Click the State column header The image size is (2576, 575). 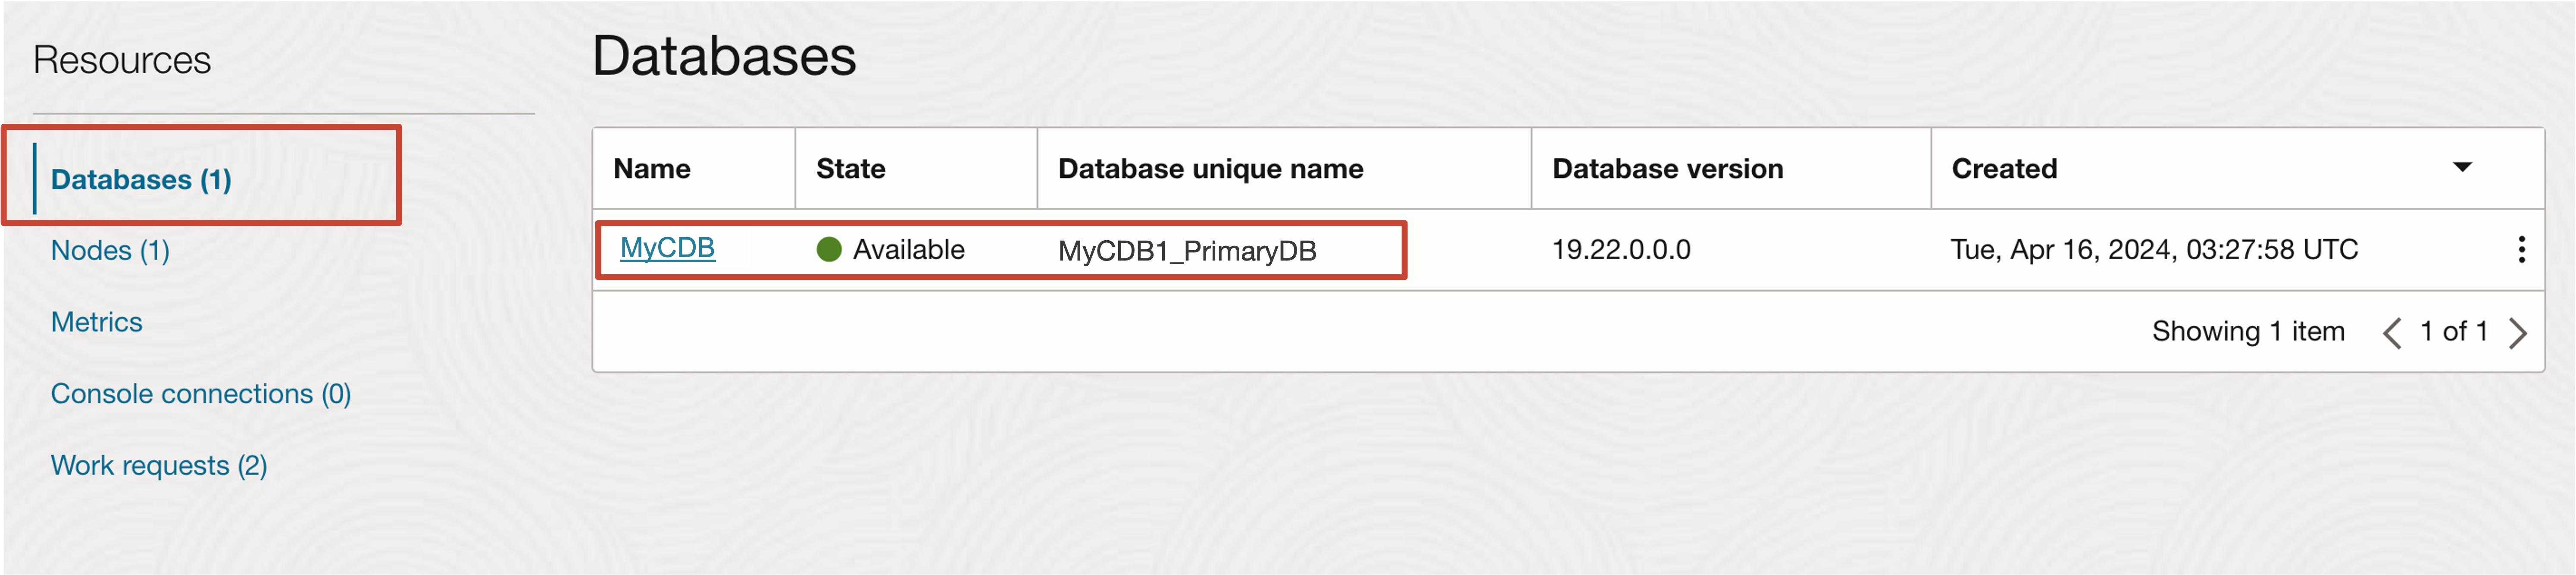(x=850, y=168)
